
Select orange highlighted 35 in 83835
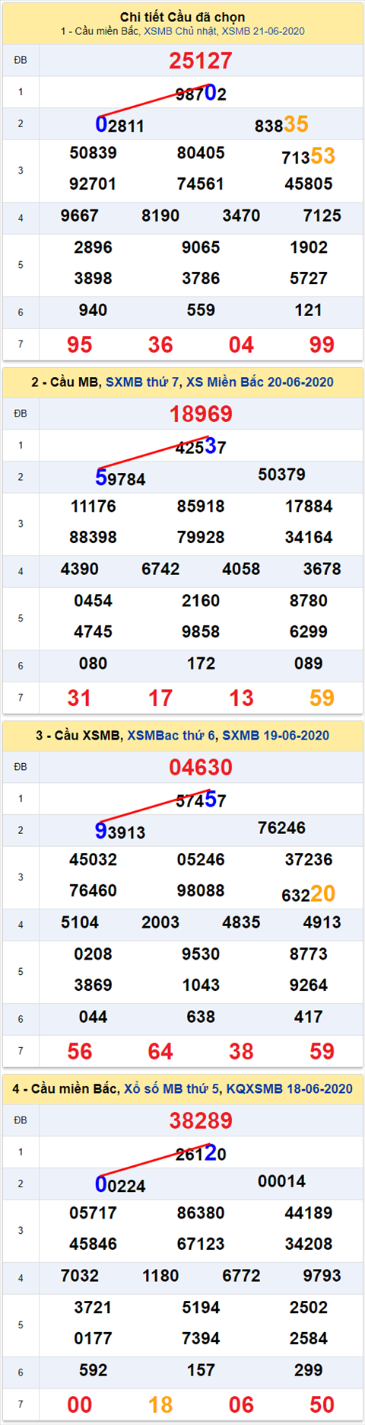pyautogui.click(x=296, y=124)
